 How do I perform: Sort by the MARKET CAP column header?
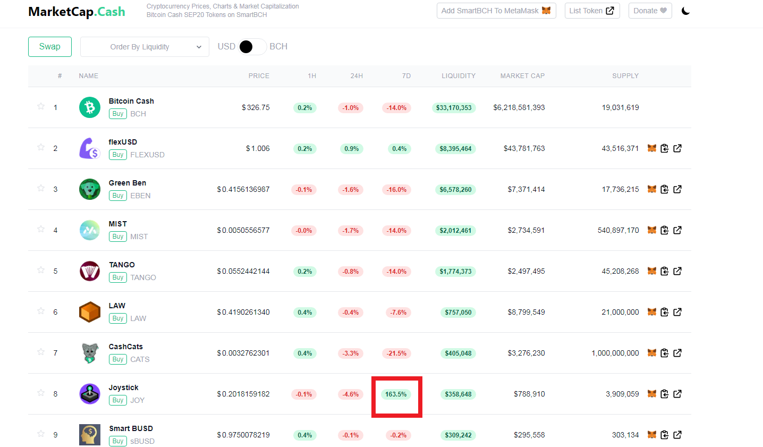(x=522, y=76)
